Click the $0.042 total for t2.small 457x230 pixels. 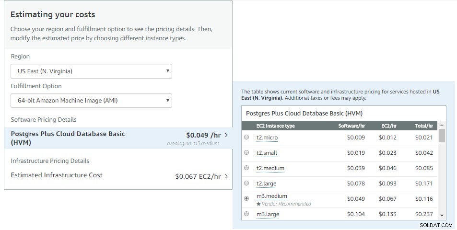[x=424, y=153]
